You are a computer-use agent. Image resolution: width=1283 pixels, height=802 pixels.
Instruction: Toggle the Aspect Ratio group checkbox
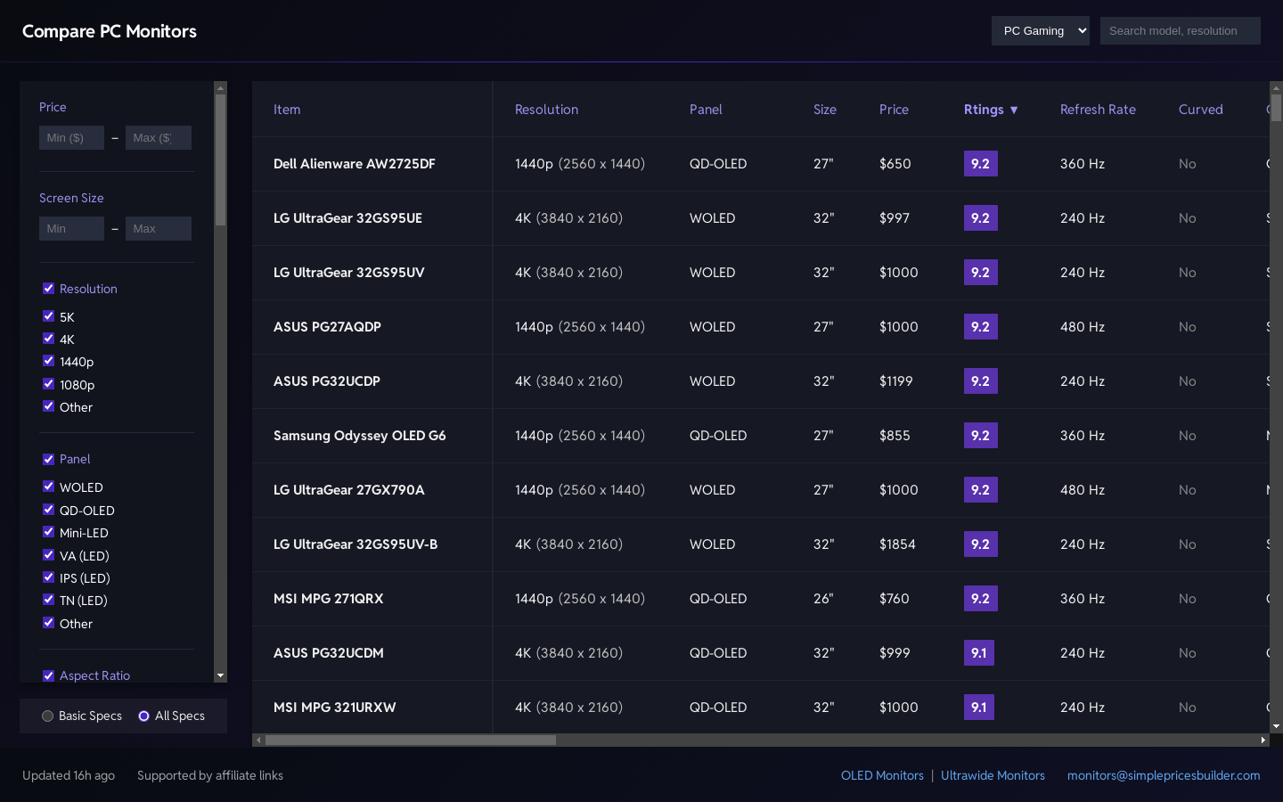48,675
